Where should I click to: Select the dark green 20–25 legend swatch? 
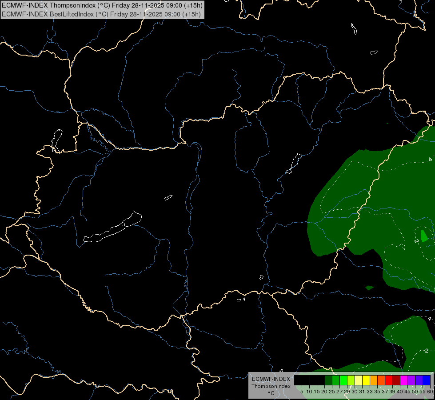click(328, 380)
